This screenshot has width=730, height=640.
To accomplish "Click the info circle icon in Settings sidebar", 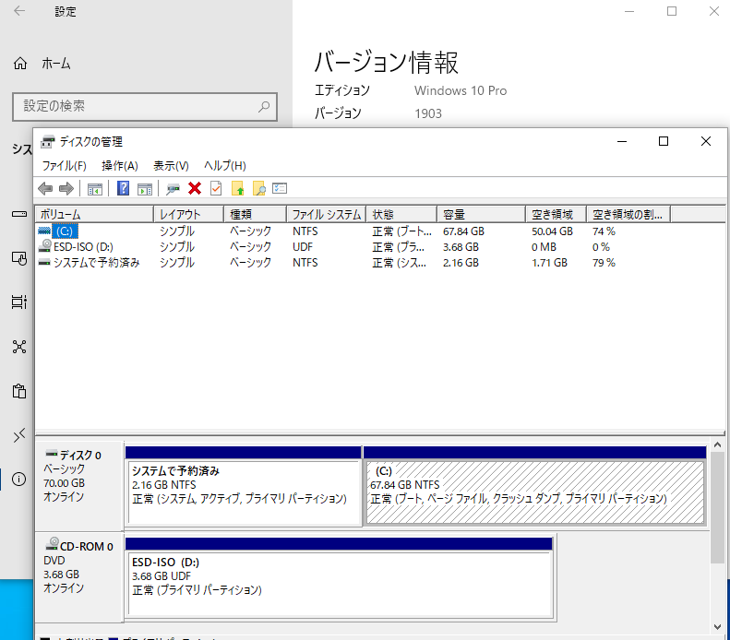I will (x=19, y=479).
